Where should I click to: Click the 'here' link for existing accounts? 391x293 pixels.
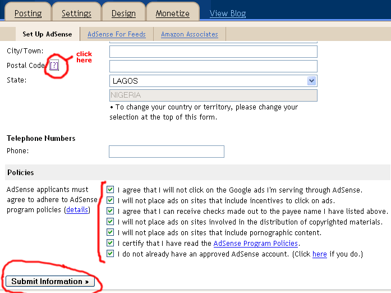[x=319, y=254]
